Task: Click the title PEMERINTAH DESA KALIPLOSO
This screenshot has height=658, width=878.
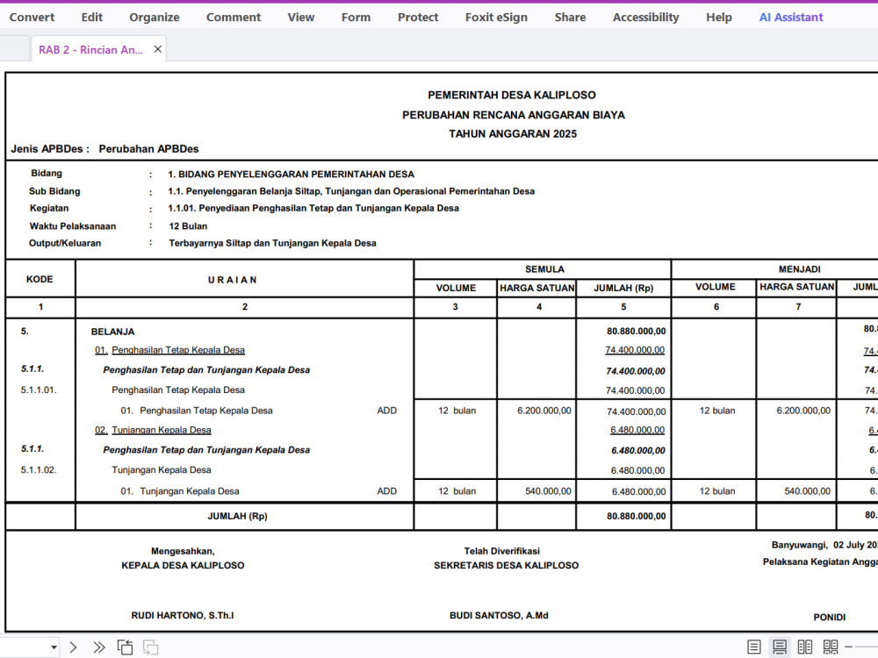Action: (x=512, y=95)
